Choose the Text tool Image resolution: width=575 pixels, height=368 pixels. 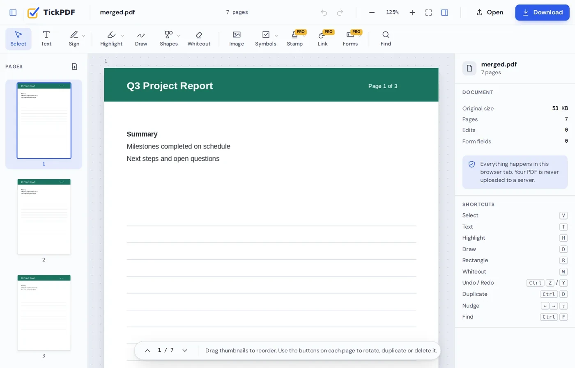pyautogui.click(x=46, y=39)
